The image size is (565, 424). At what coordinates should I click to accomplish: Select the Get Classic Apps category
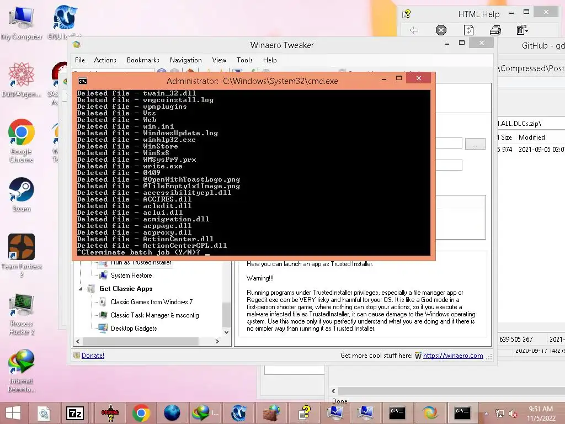point(126,289)
